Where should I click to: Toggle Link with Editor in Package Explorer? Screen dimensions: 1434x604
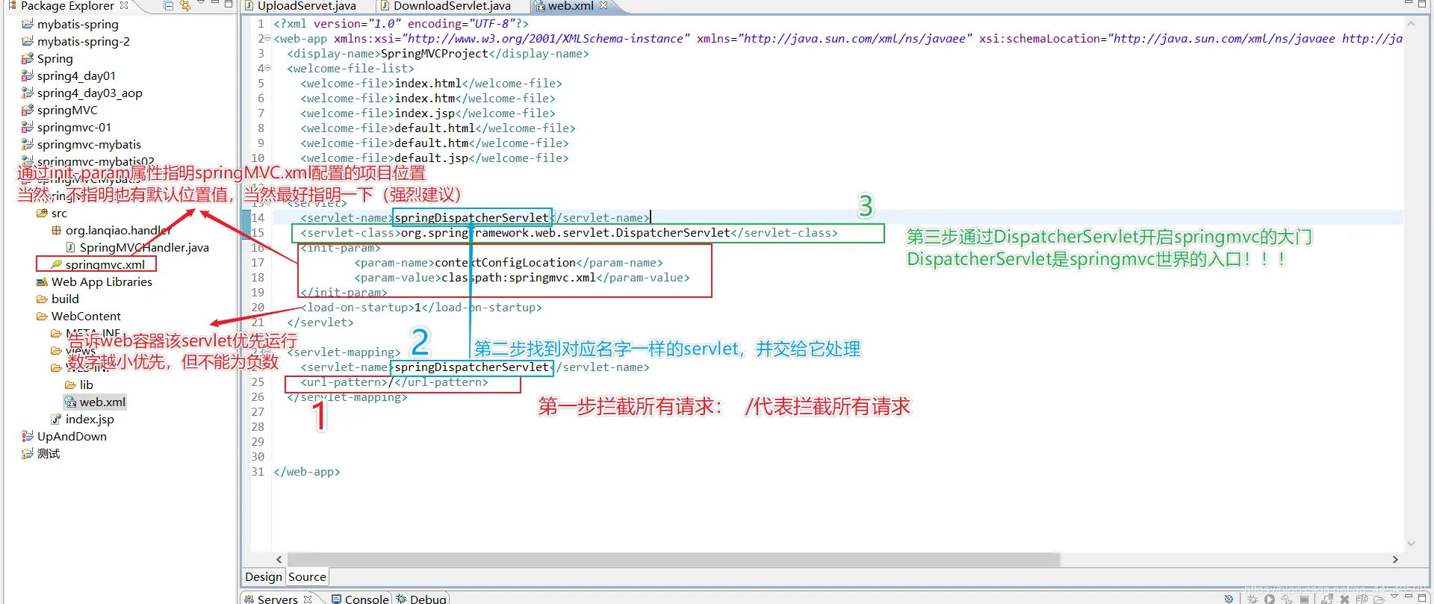point(185,6)
